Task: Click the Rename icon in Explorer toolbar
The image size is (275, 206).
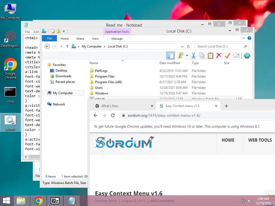Action: [236, 56]
